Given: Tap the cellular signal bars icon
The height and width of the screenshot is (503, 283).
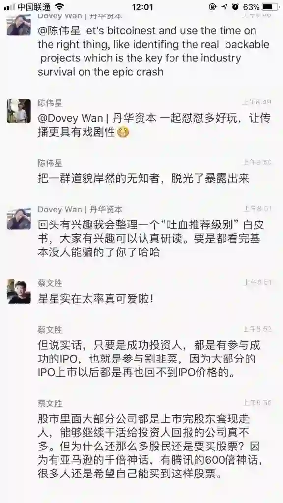Looking at the screenshot, I should point(10,7).
